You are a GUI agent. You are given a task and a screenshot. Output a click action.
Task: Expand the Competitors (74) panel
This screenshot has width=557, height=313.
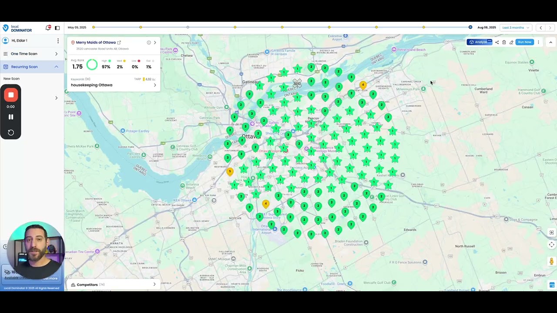[154, 285]
